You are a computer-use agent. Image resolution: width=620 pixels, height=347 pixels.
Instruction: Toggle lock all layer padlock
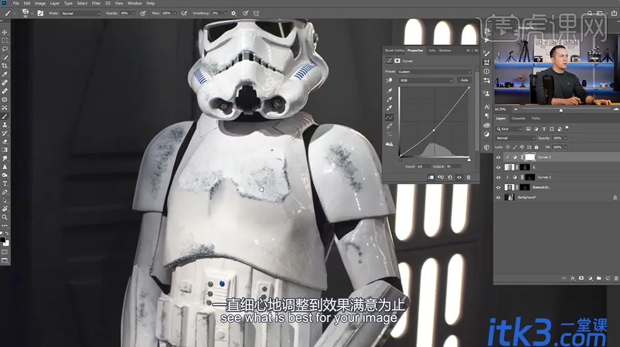click(x=537, y=147)
